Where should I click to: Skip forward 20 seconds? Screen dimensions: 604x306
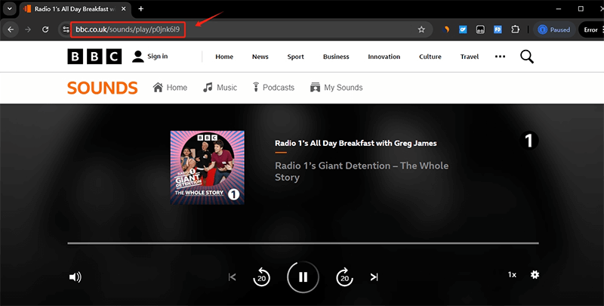pyautogui.click(x=344, y=277)
